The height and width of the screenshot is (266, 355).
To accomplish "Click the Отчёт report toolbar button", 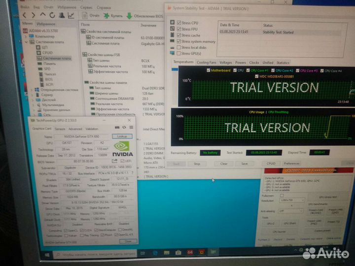I will coord(91,16).
